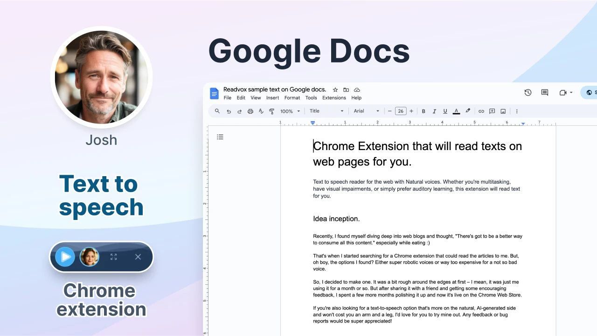Open the Arial font dropdown

[x=367, y=111]
